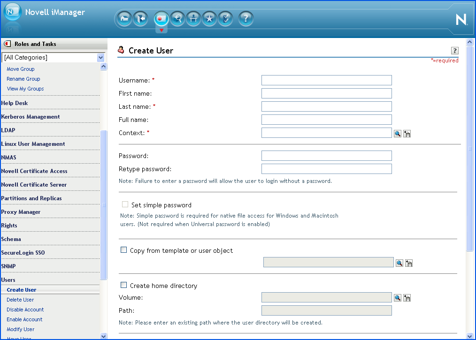Click Roles and Tasks header icon
476x340 pixels.
pos(8,44)
